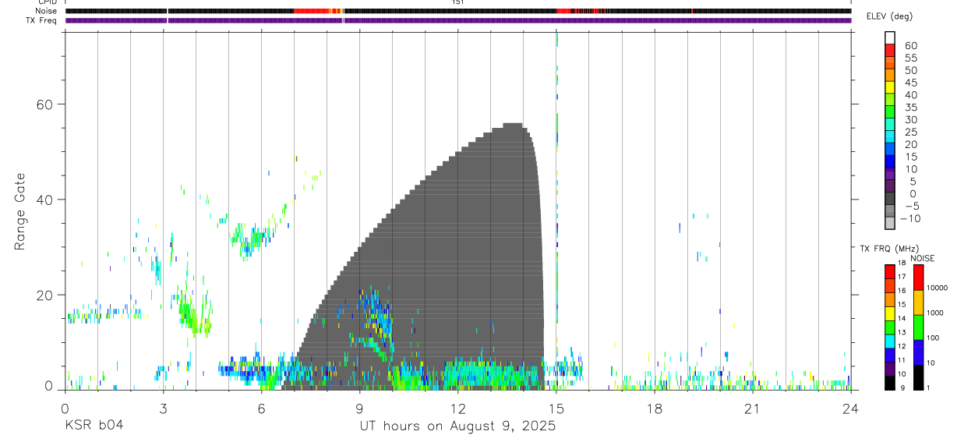957x442 pixels.
Task: Click the '14' label on TX FRQ colorbar
Action: tap(902, 318)
